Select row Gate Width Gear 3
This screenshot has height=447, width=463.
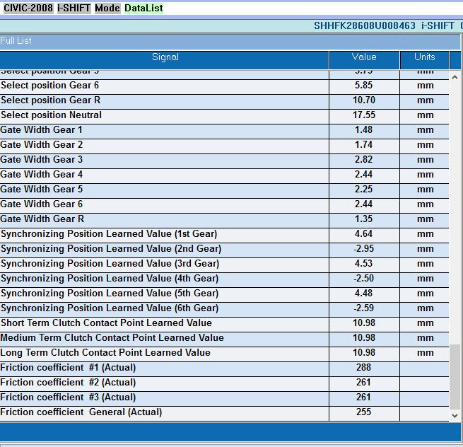pyautogui.click(x=224, y=160)
